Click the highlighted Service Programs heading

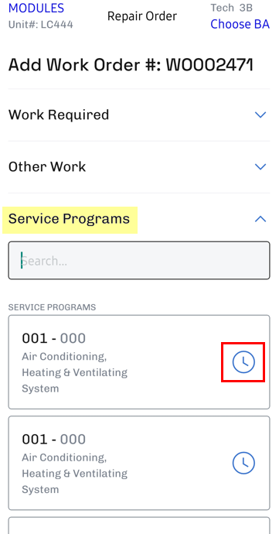tap(70, 219)
